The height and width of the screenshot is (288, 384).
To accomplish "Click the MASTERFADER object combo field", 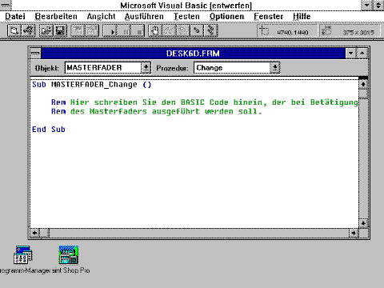I will click(103, 68).
